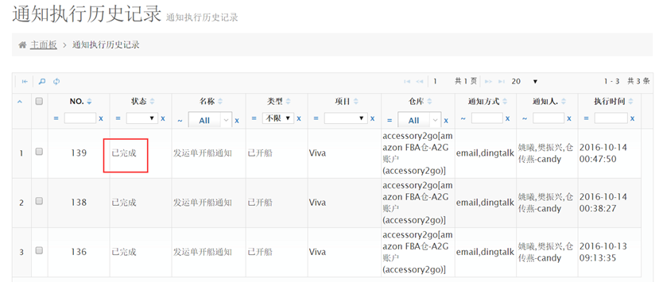Image resolution: width=659 pixels, height=286 pixels.
Task: Click 发运单开船通知 in row 136
Action: (203, 252)
